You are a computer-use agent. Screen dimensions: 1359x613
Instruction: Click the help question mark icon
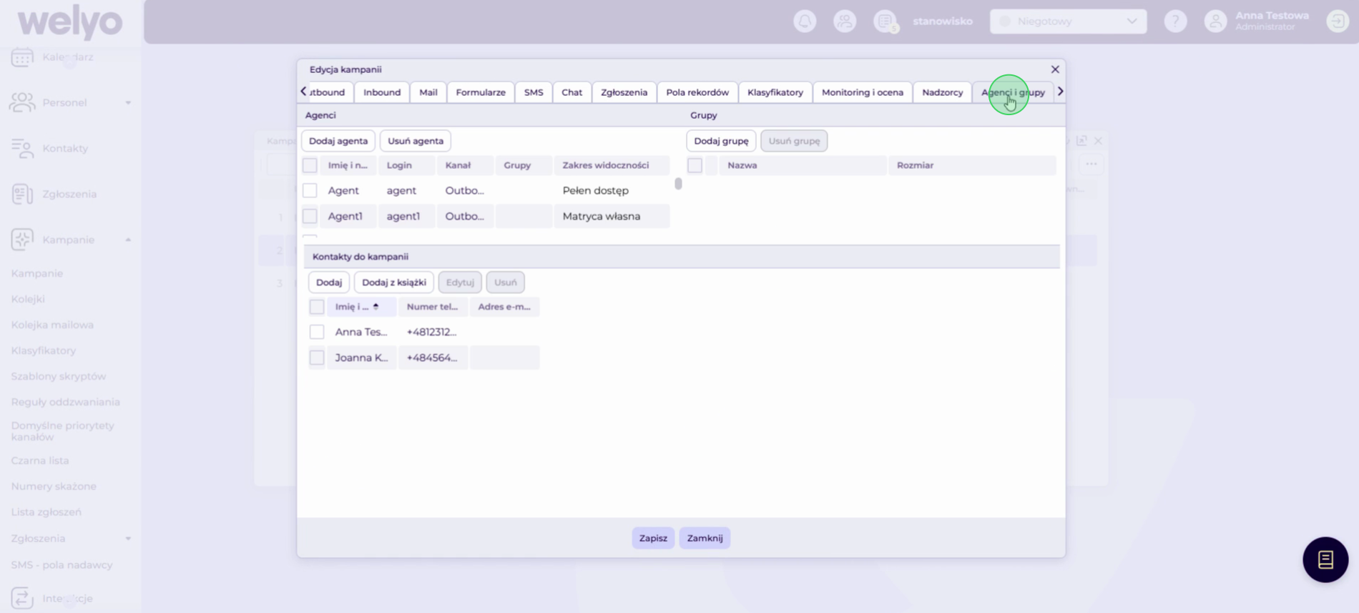[x=1175, y=21]
